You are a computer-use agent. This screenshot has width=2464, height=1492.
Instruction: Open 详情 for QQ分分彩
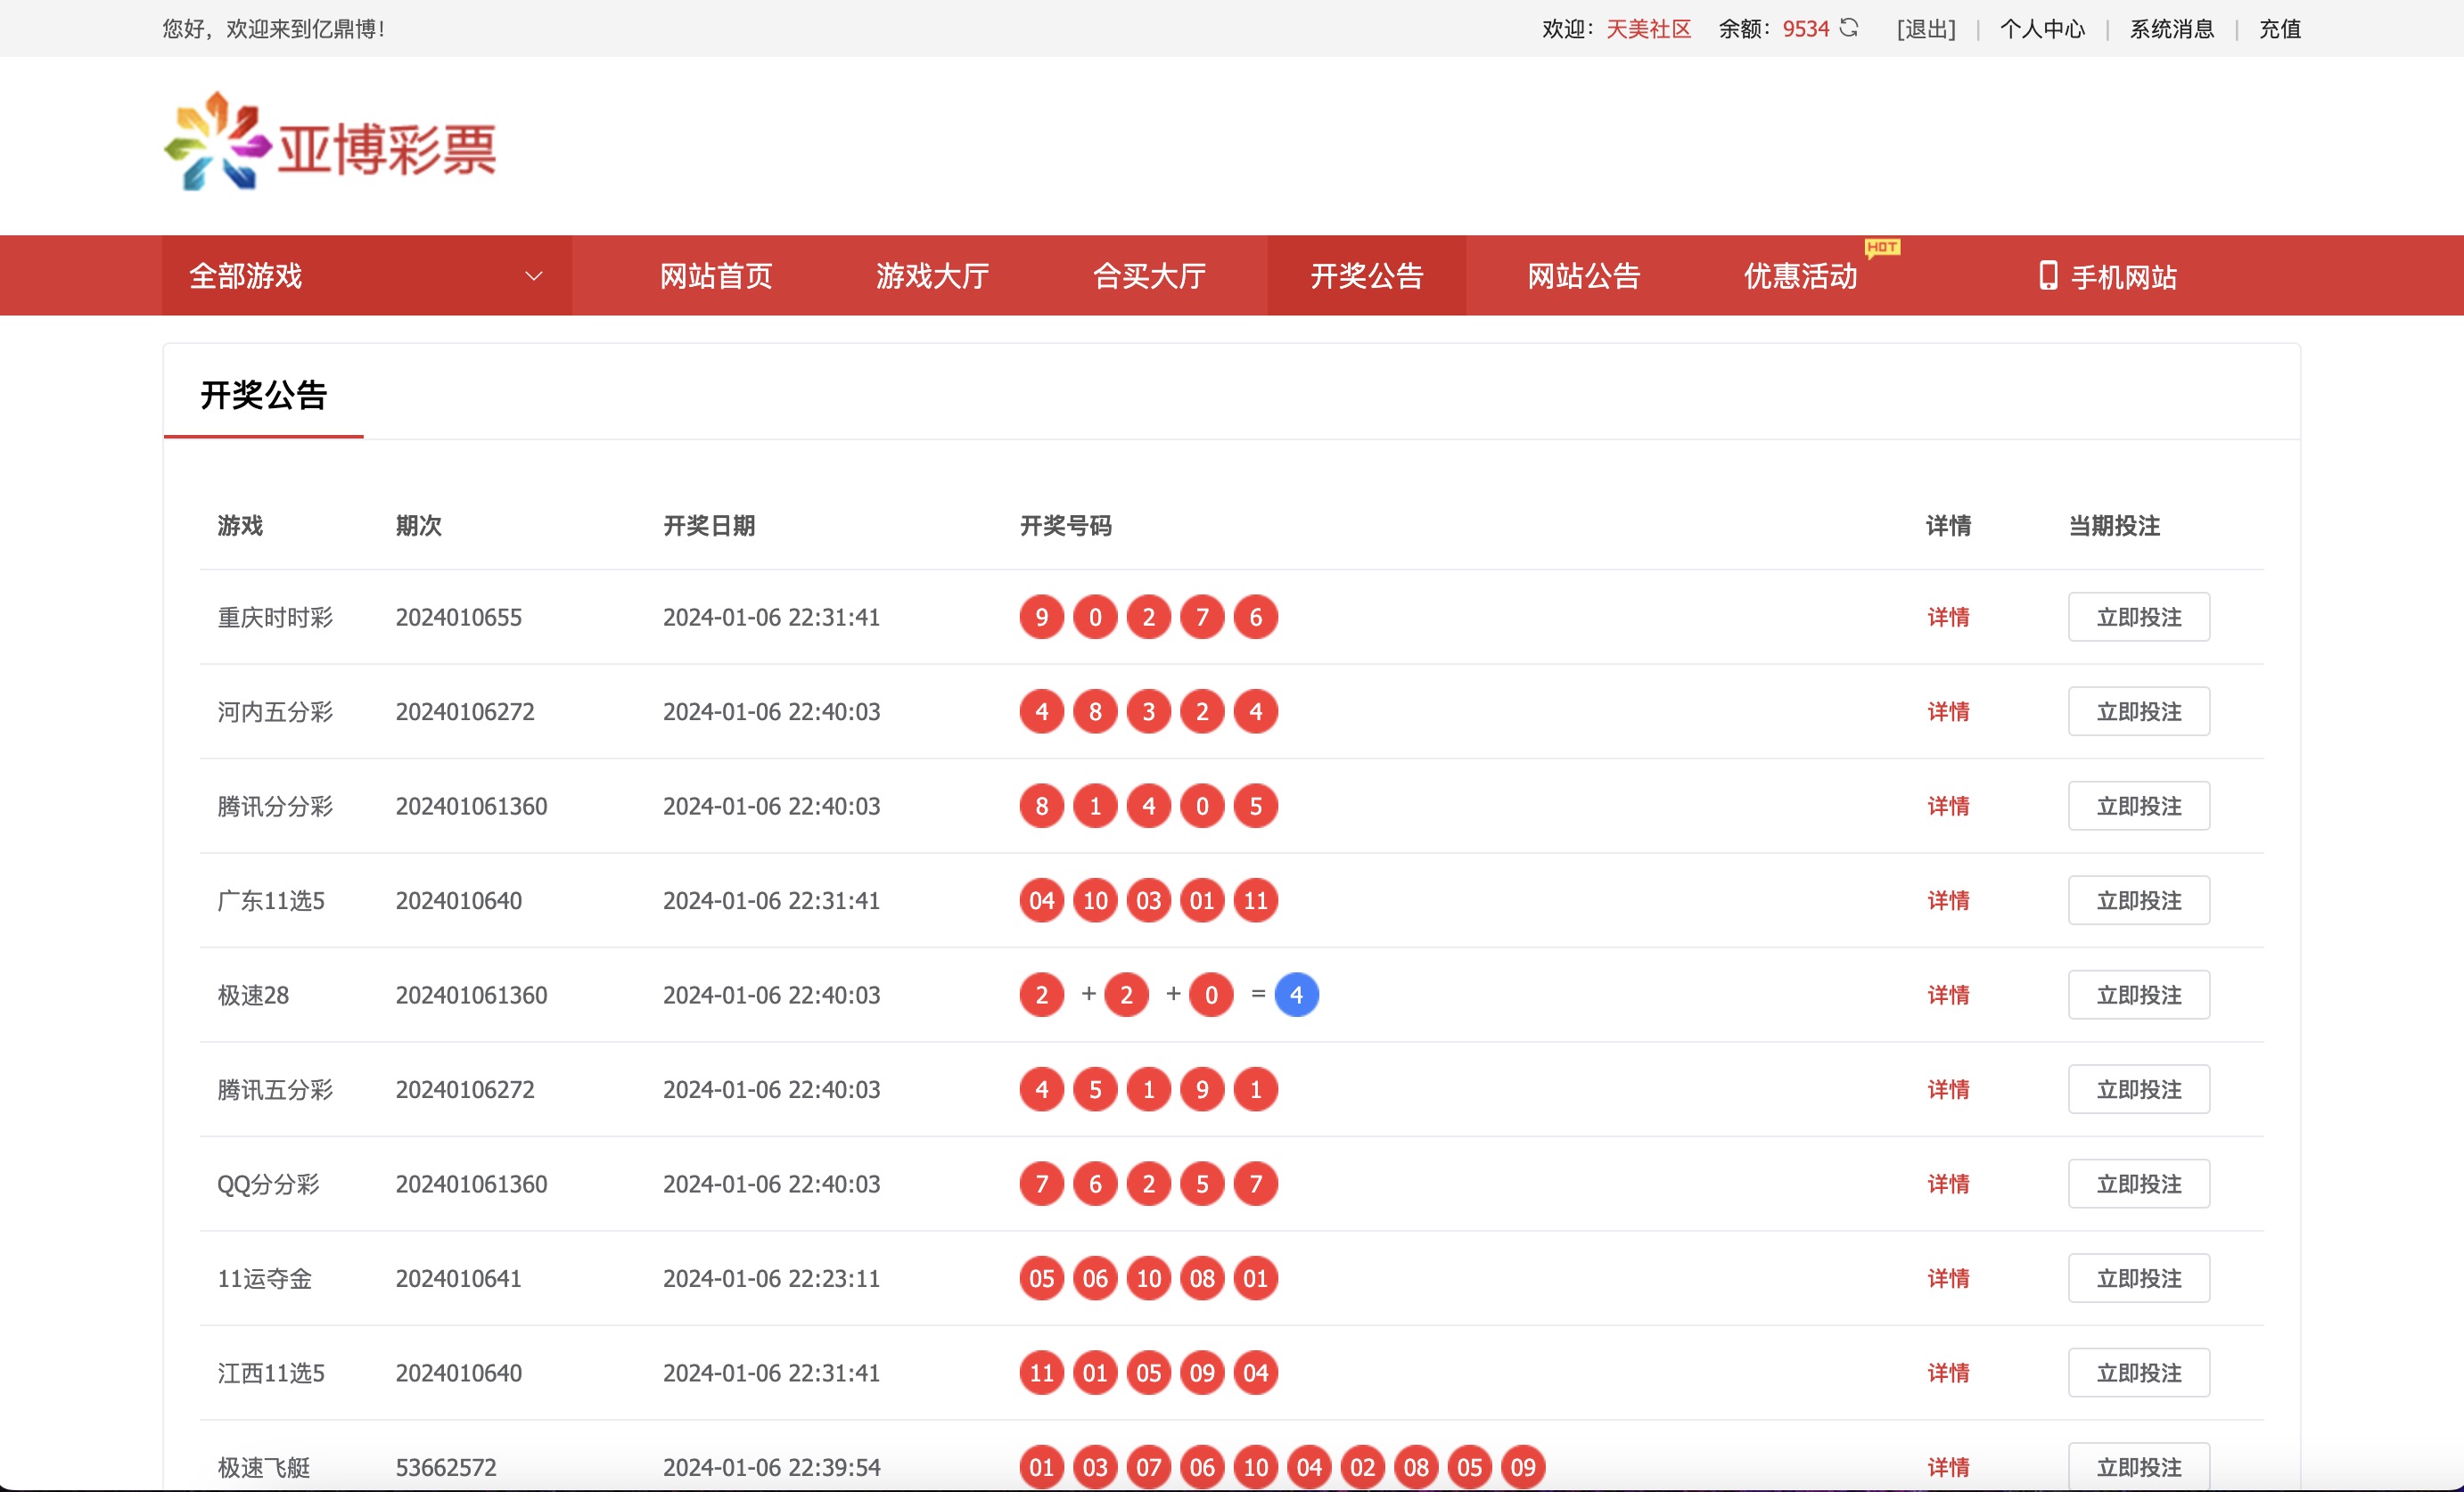tap(1948, 1184)
